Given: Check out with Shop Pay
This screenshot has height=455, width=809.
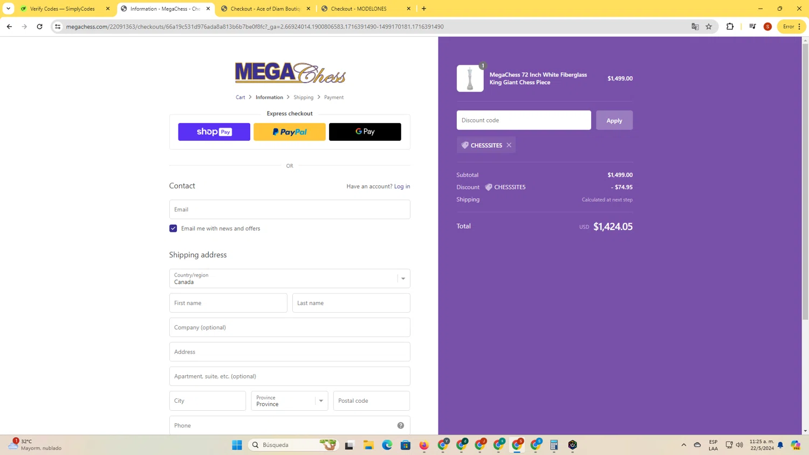Looking at the screenshot, I should tap(214, 132).
